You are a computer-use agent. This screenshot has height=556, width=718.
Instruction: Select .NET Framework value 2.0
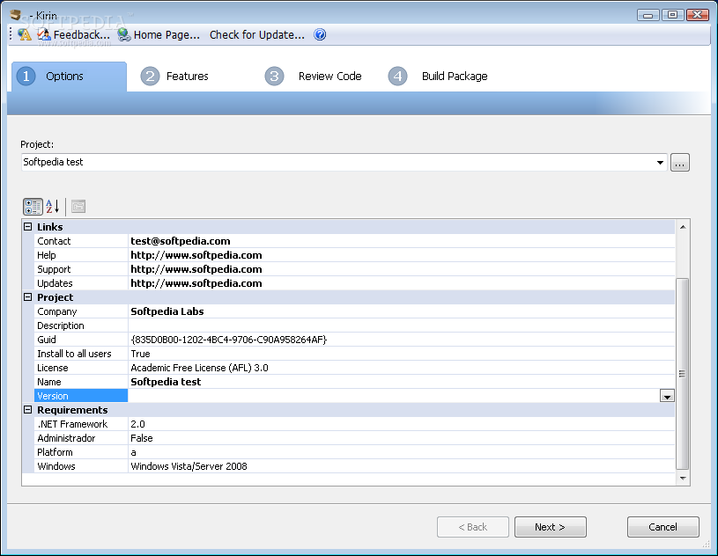point(137,424)
